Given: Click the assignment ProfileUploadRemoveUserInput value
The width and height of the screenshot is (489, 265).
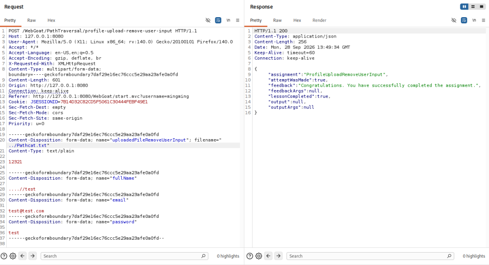Looking at the screenshot, I should [x=345, y=74].
